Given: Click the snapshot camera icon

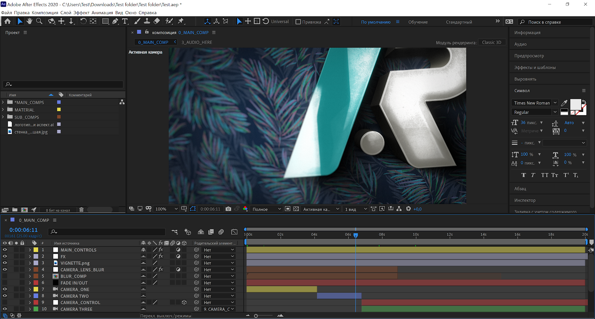Looking at the screenshot, I should tap(228, 209).
